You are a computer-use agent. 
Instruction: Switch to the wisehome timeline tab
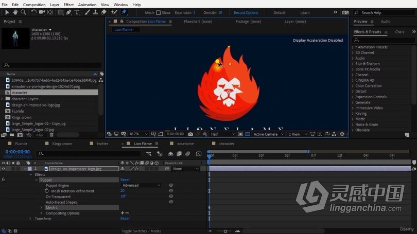click(185, 143)
